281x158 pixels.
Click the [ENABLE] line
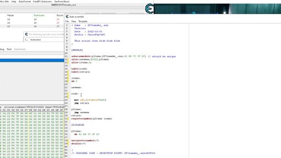tap(77, 50)
